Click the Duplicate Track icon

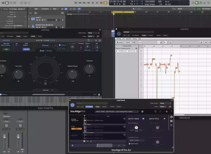35,13
